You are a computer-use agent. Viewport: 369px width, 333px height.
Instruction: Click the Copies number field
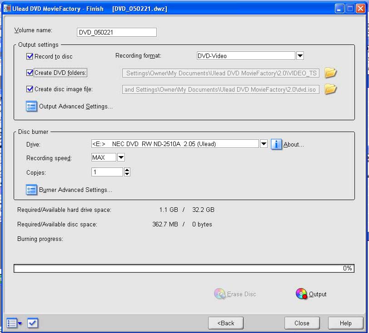tap(107, 172)
